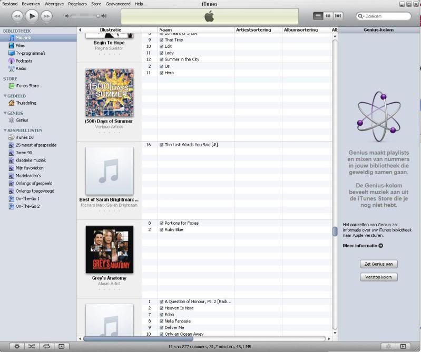Switch to grid view
The width and height of the screenshot is (421, 352).
tap(328, 16)
